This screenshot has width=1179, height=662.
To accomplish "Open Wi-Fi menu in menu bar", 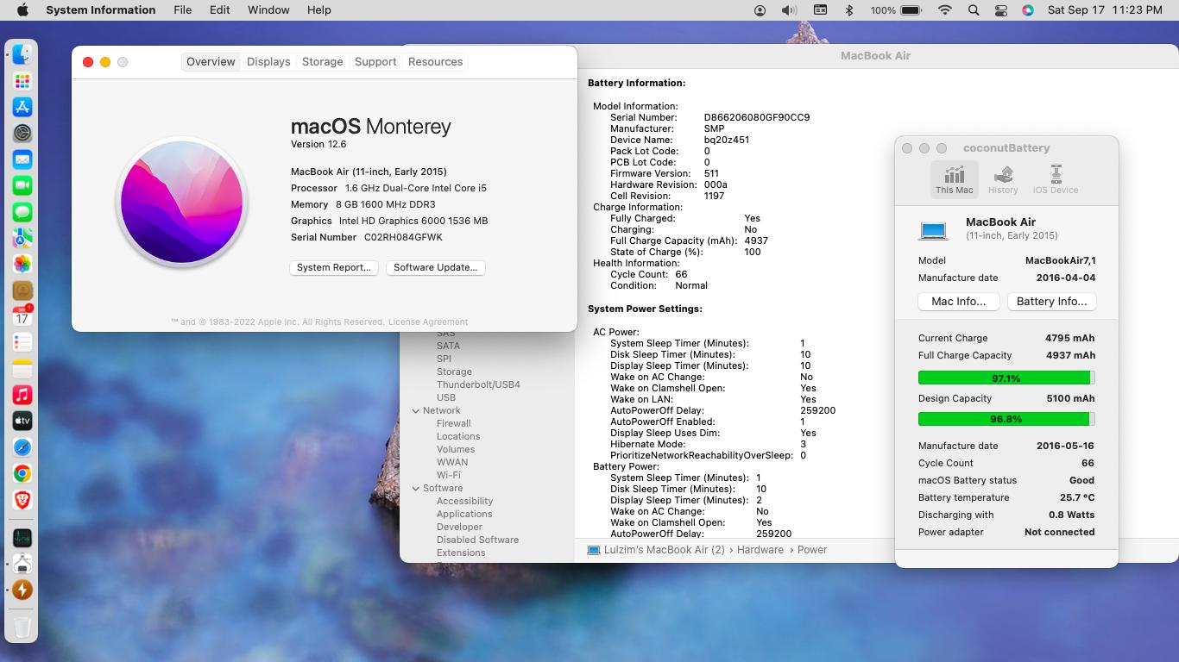I will tap(945, 10).
